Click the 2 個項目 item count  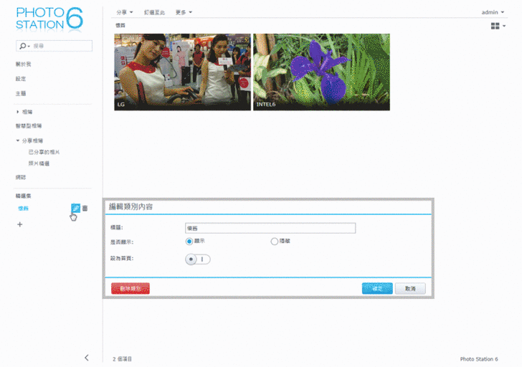click(122, 359)
